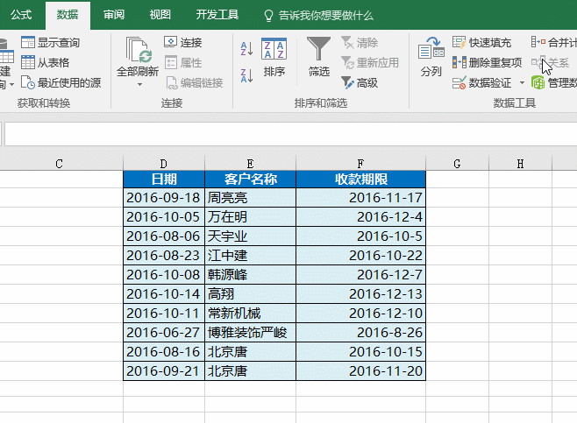The height and width of the screenshot is (423, 577).
Task: Select cell with date 2016-10-14
Action: tap(164, 294)
